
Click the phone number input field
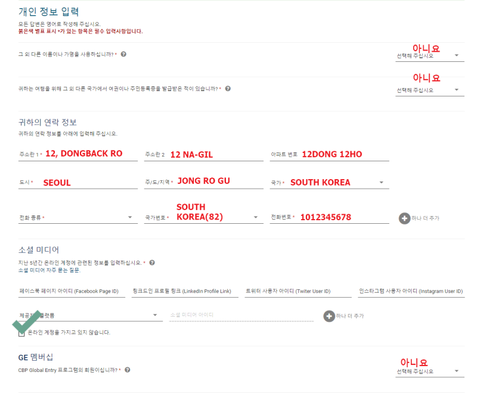click(329, 217)
